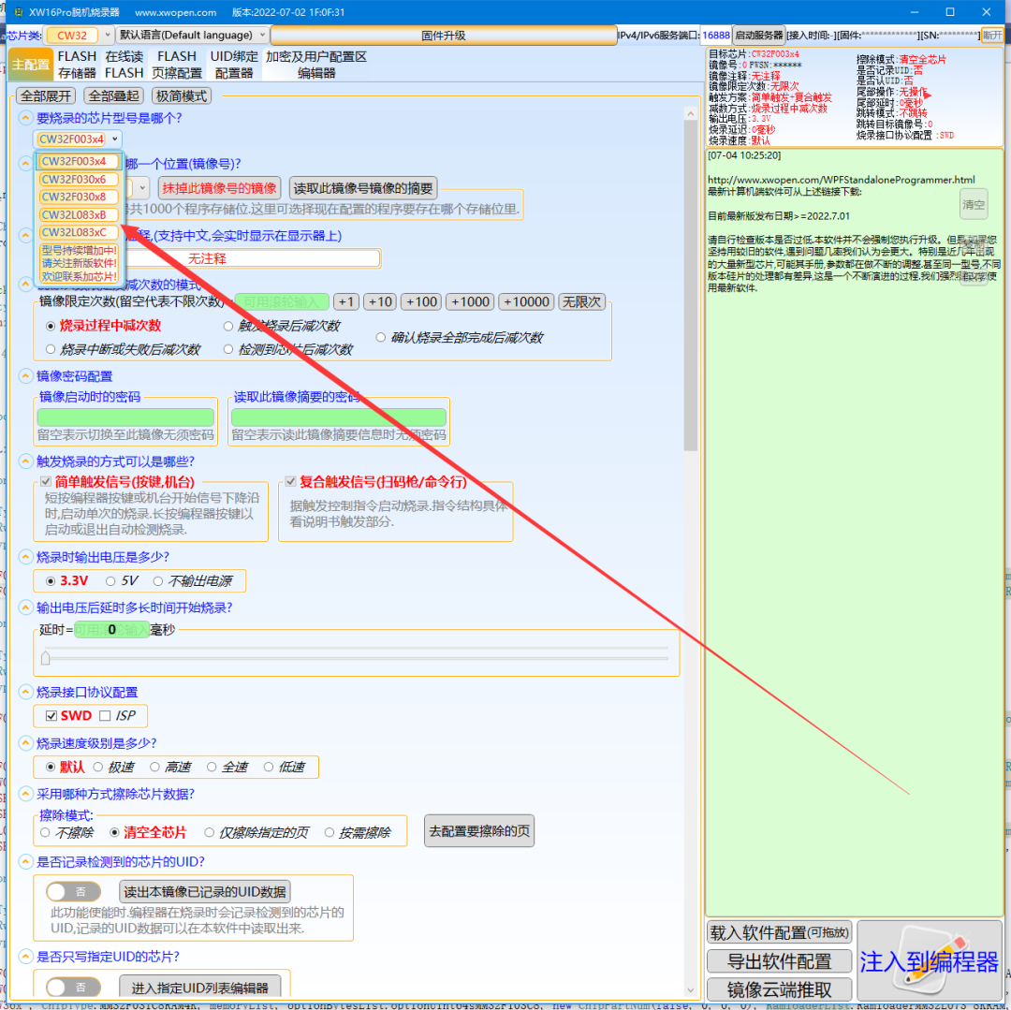Click the 清空 button to clear log
Screen dimensions: 1011x1010
pos(973,204)
